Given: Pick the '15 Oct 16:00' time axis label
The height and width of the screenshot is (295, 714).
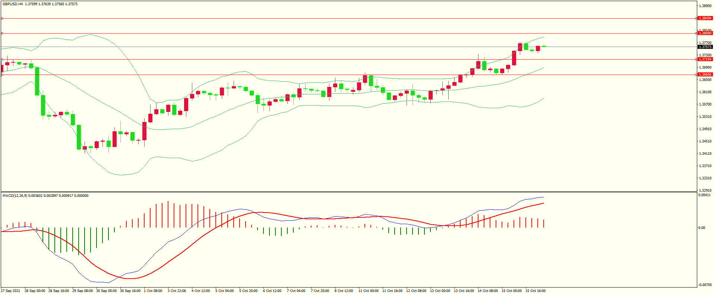Looking at the screenshot, I should pos(535,291).
